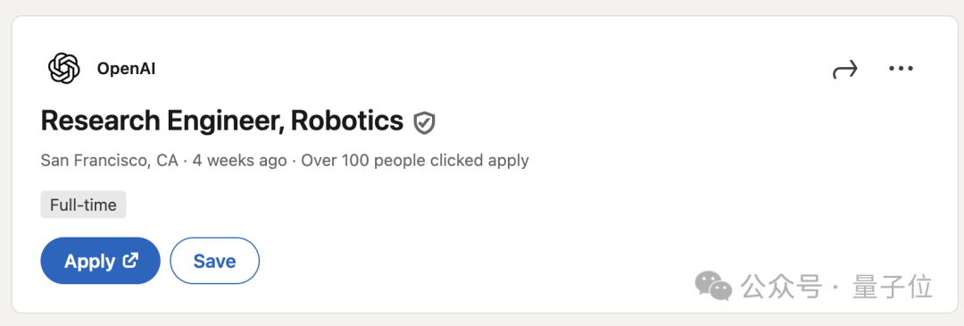Screen dimensions: 964x326
Task: Share the job via the arrow icon
Action: point(844,69)
